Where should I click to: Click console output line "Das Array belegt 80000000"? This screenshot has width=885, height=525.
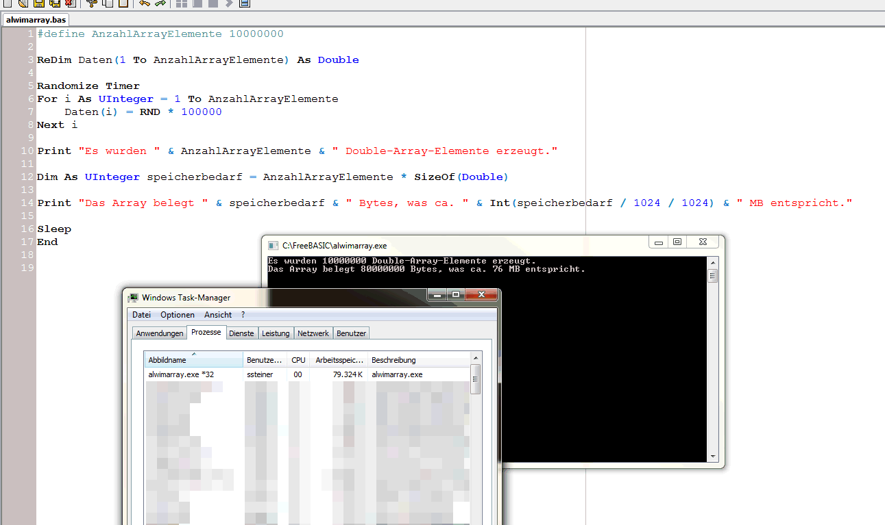(x=426, y=269)
